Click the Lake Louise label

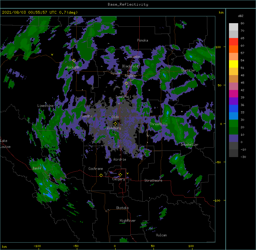tap(5, 144)
